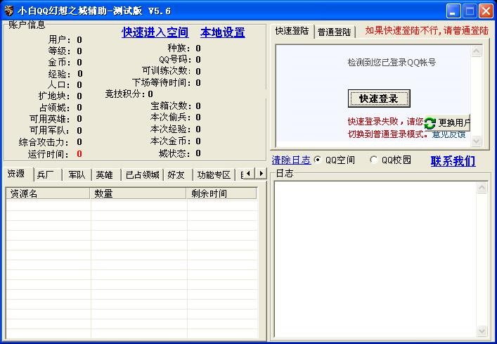Click the 意见反馈 link
Viewport: 497px width, 344px height.
point(448,134)
